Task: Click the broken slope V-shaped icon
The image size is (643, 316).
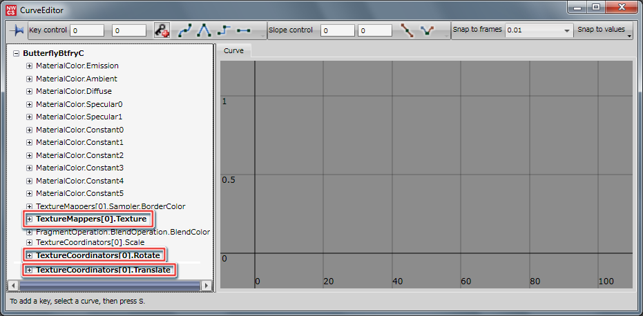Action: (x=428, y=30)
